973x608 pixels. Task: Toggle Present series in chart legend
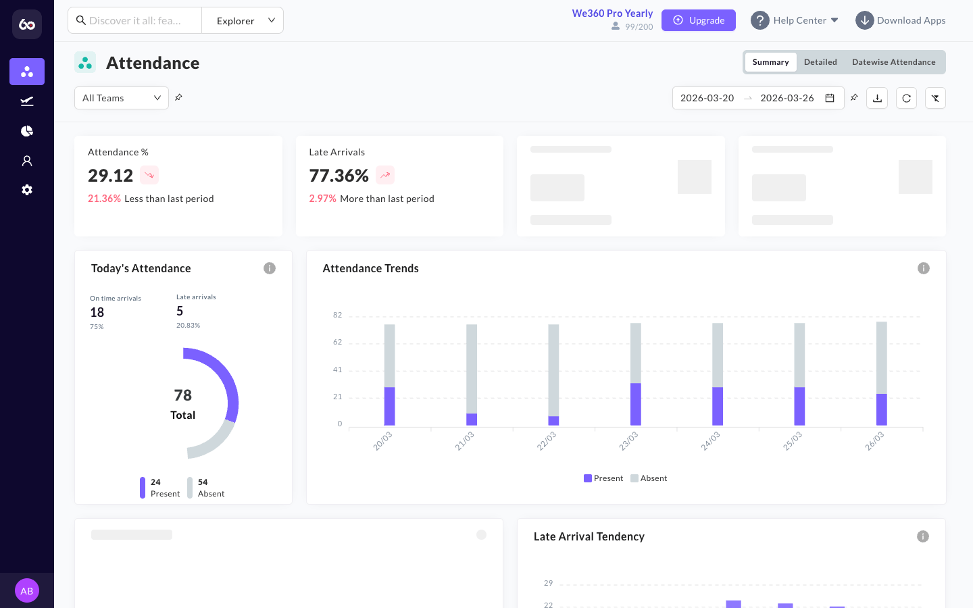click(x=603, y=478)
